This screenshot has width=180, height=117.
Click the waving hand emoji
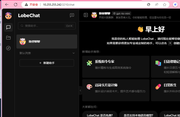click(140, 29)
